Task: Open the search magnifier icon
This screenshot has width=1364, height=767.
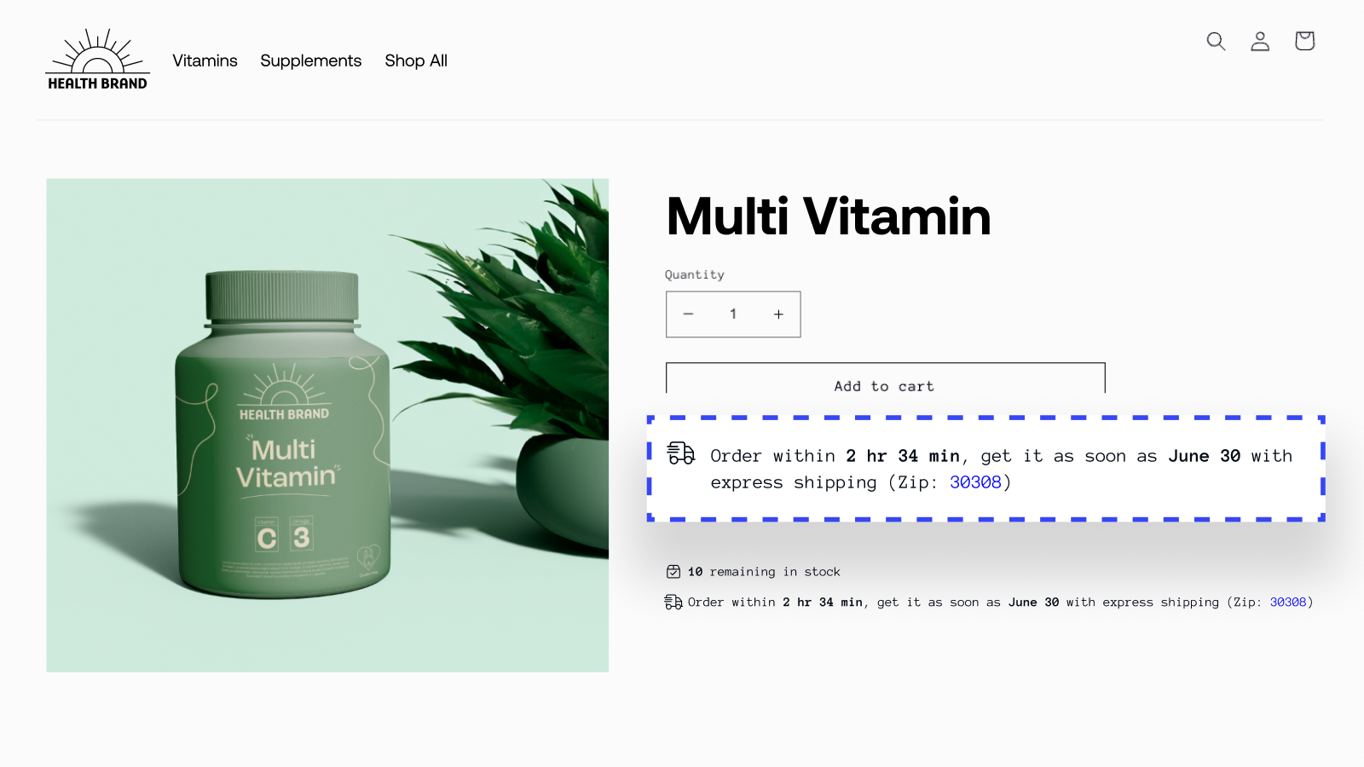Action: pyautogui.click(x=1216, y=41)
